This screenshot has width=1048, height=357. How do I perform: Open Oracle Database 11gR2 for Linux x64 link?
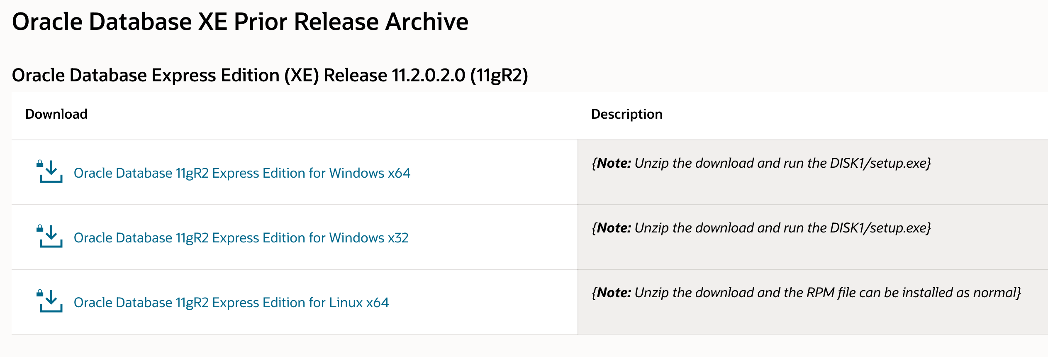pos(231,303)
